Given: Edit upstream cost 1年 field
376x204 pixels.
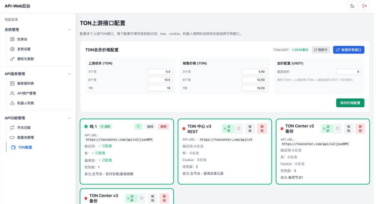Looking at the screenshot, I should [160, 88].
